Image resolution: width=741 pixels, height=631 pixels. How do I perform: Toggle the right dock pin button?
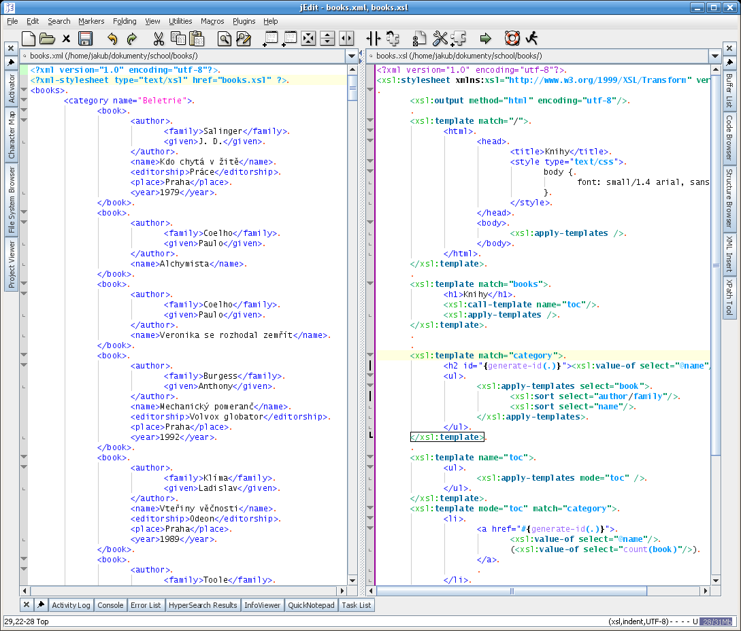(729, 63)
